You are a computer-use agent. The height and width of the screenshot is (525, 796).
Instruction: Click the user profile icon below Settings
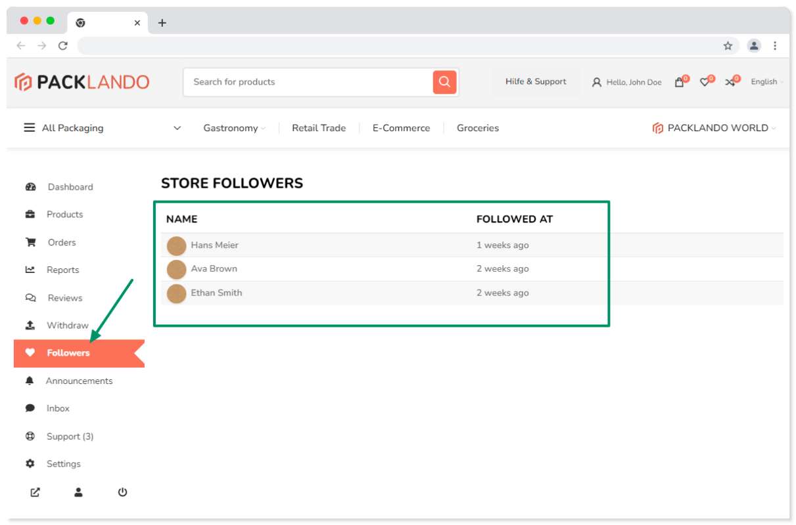[x=78, y=492]
